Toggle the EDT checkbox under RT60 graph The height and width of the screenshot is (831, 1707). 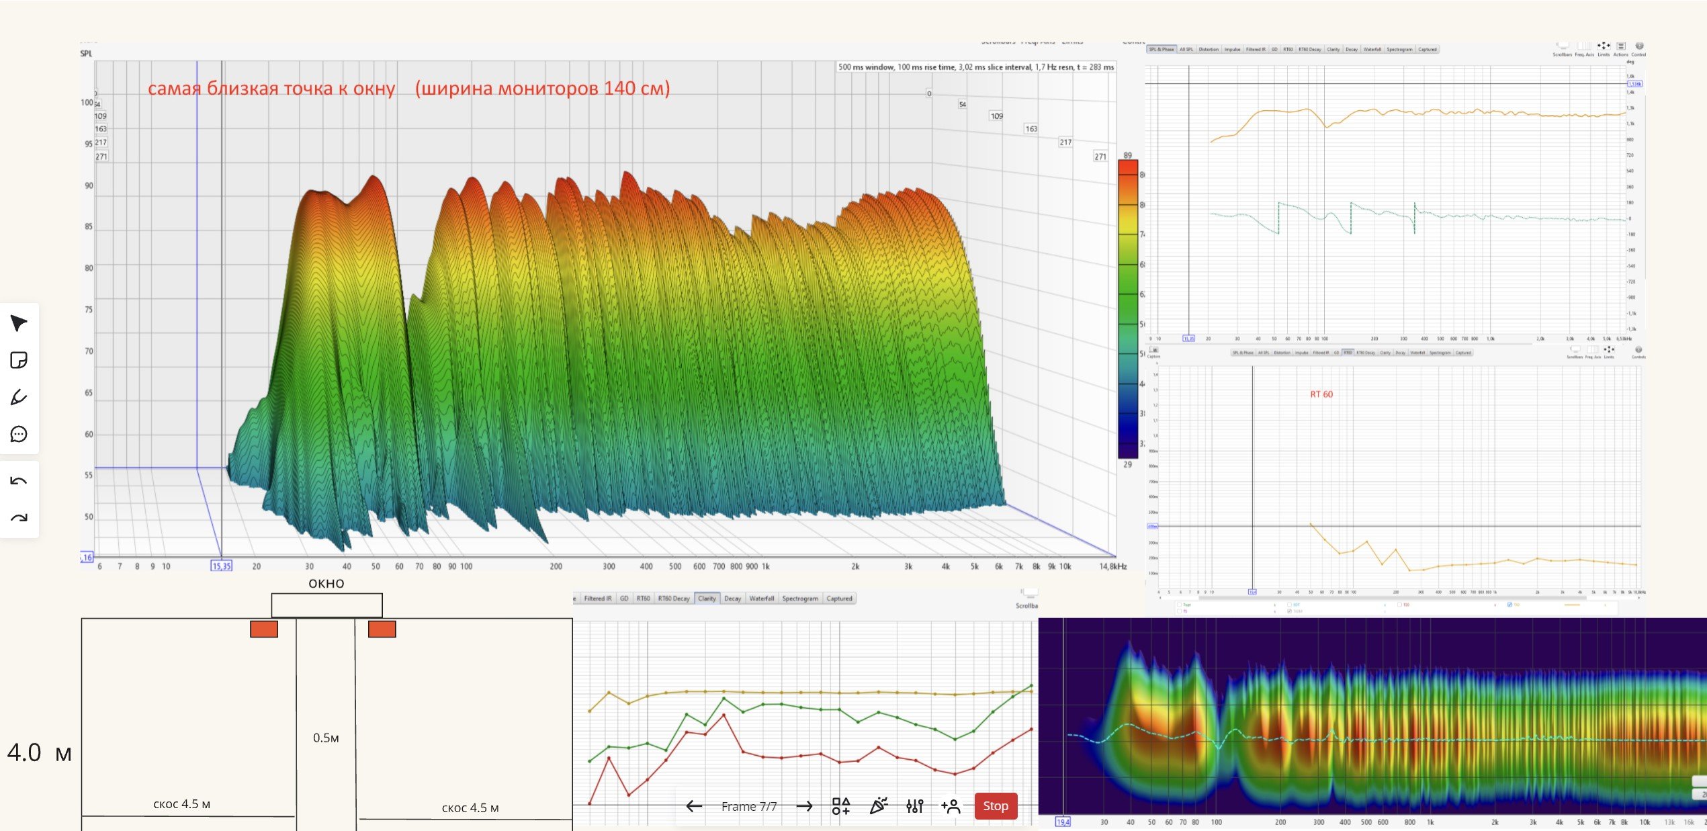(x=1289, y=605)
